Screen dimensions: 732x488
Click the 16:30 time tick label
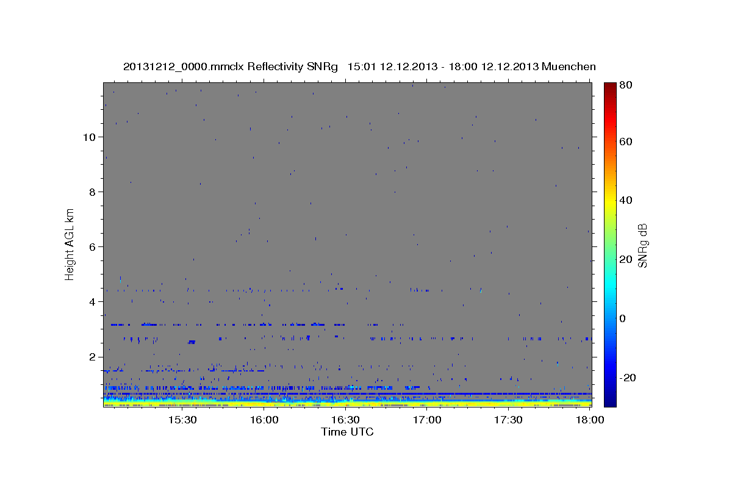click(345, 420)
